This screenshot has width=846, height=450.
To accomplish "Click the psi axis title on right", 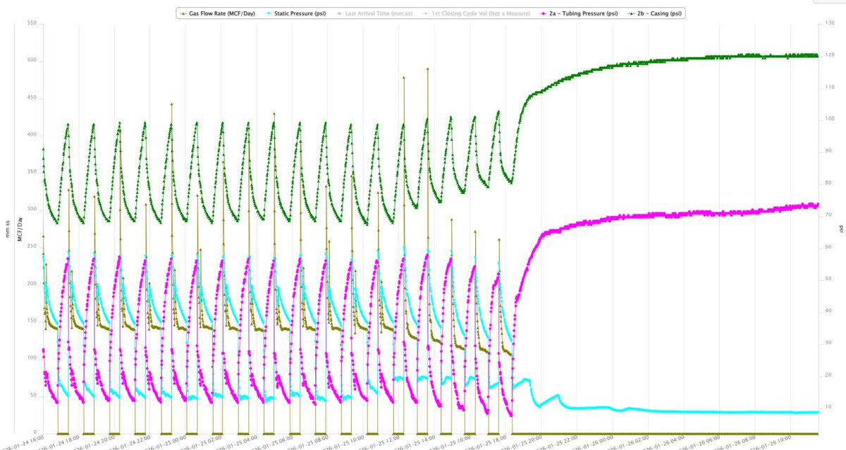I will coord(842,229).
